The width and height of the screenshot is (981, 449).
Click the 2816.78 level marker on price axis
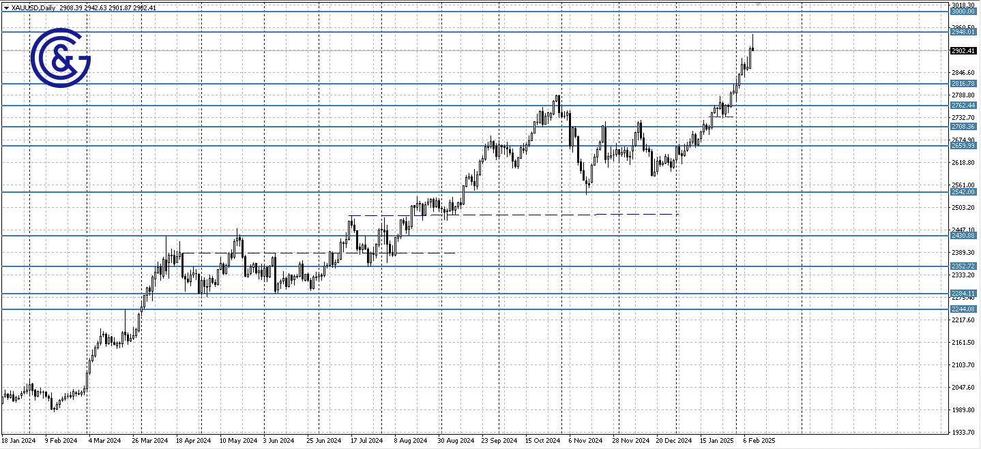click(963, 83)
